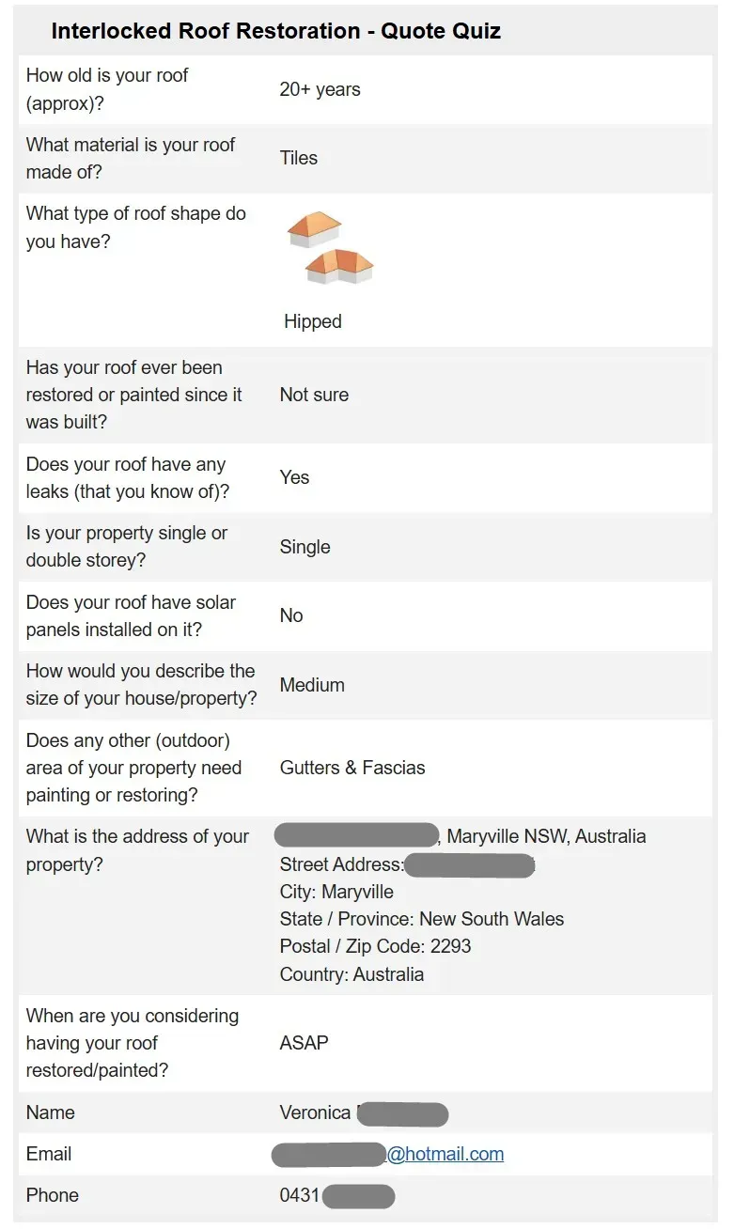Click the name value 'Veronica'
Viewport: 734px width, 1229px height.
coord(315,1112)
